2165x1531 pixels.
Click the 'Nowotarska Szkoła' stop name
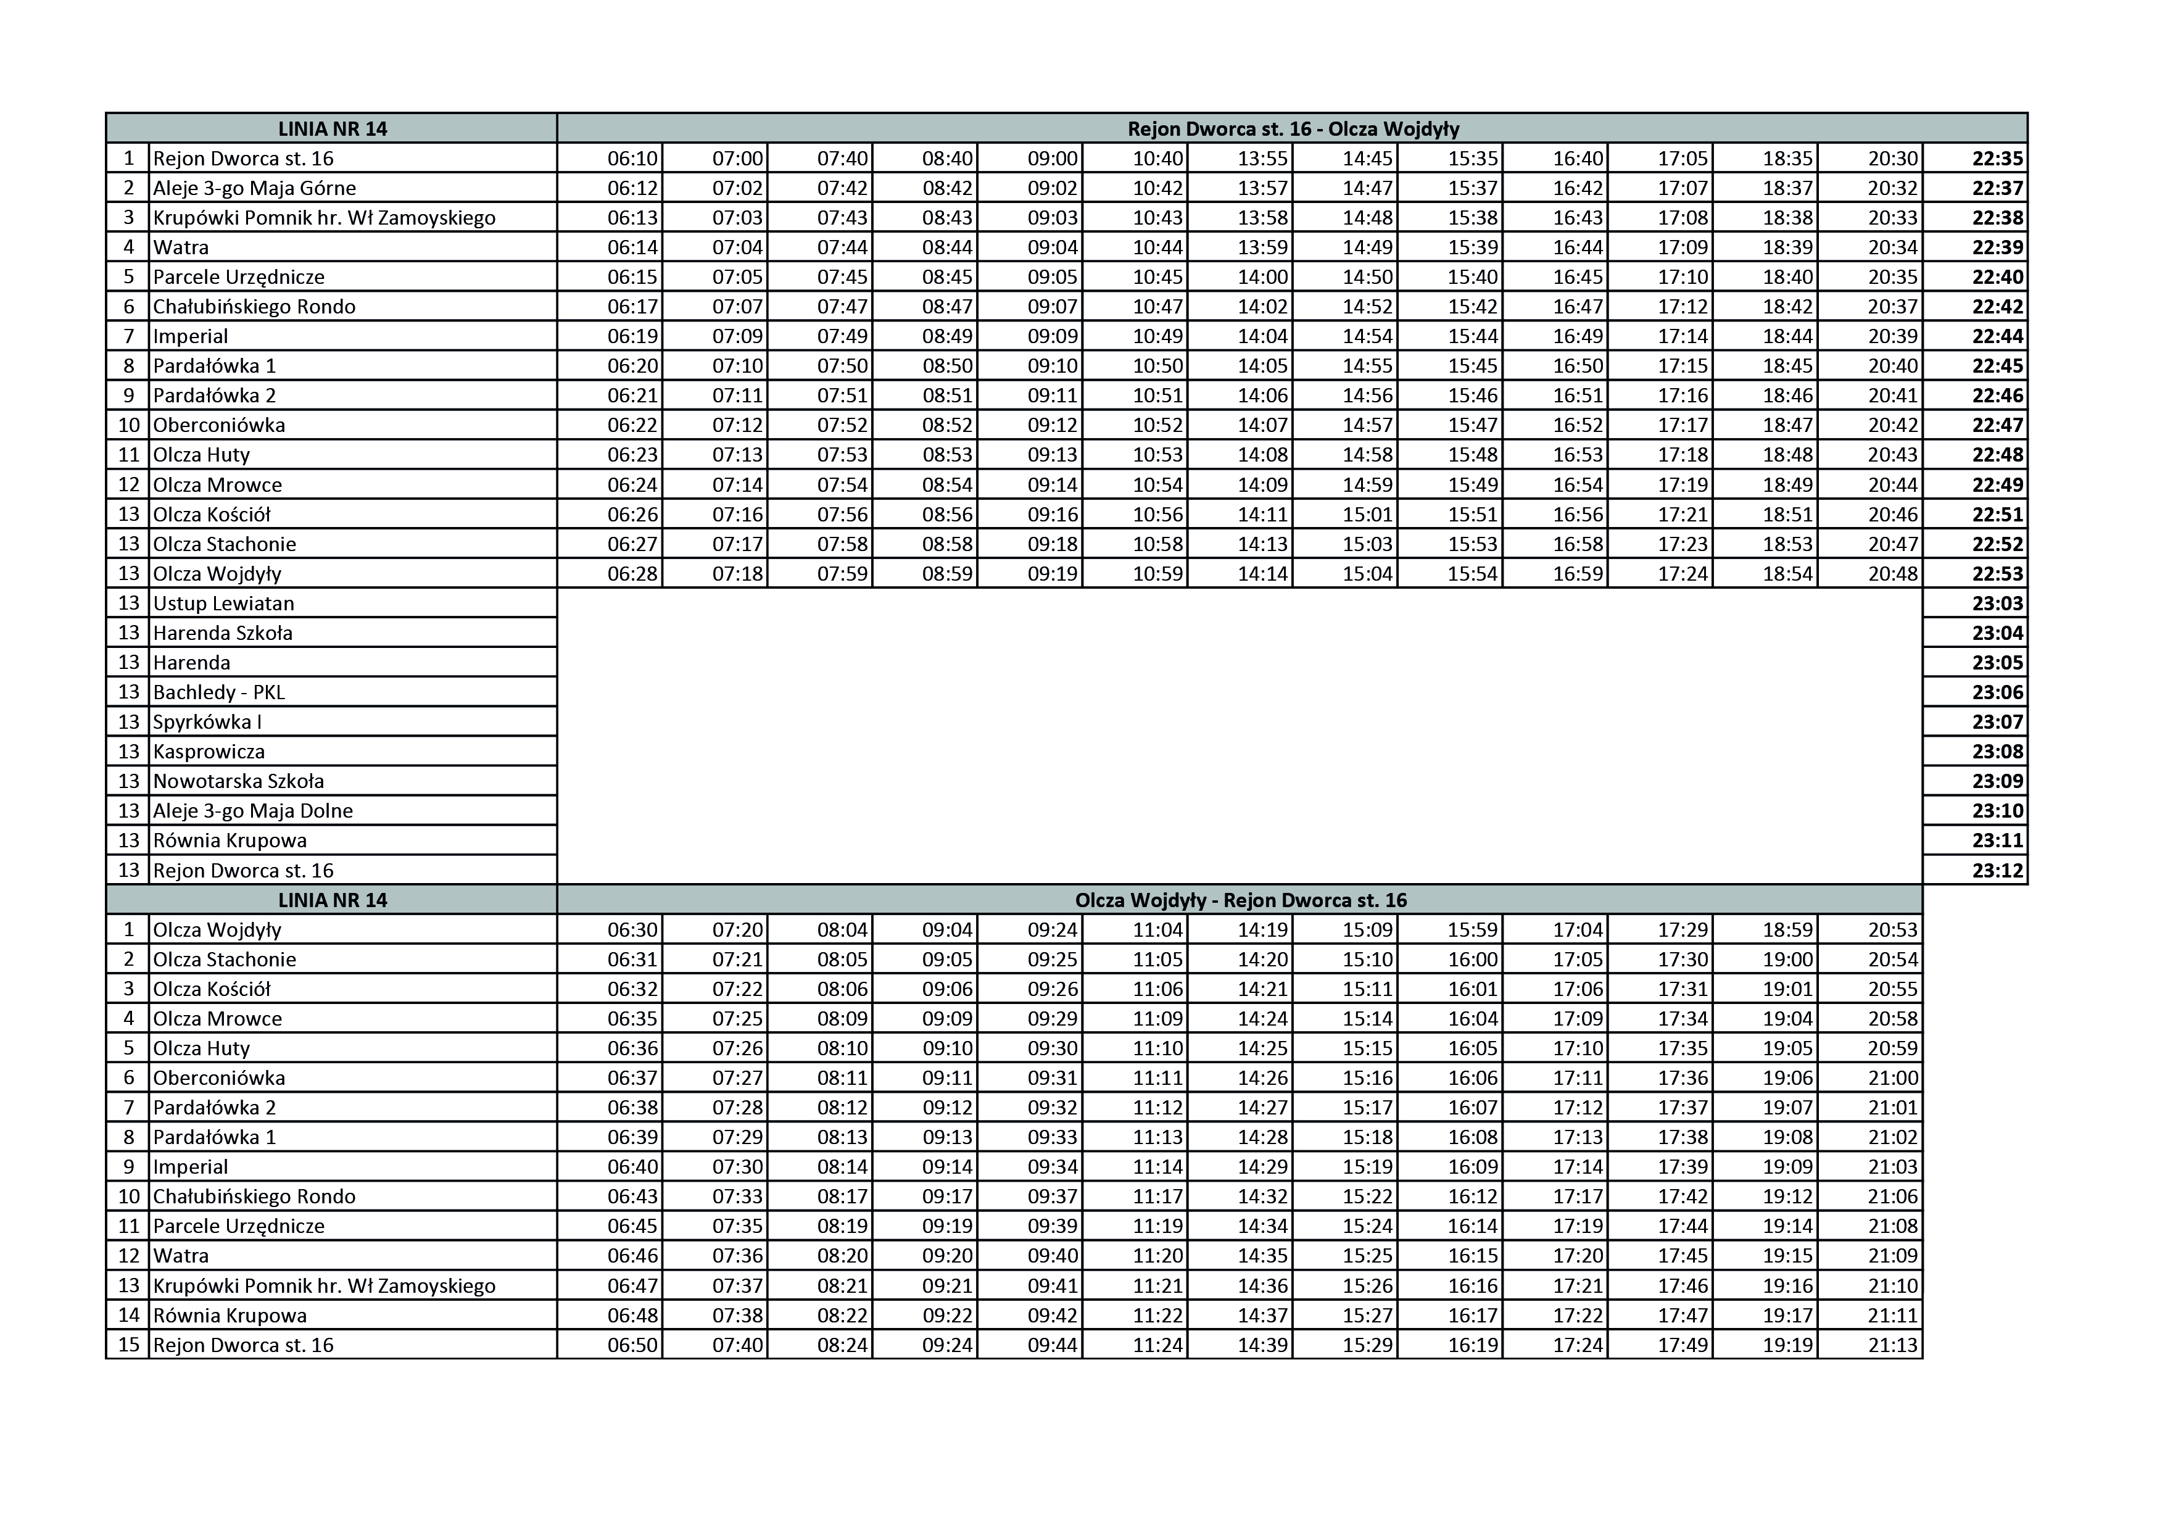239,781
